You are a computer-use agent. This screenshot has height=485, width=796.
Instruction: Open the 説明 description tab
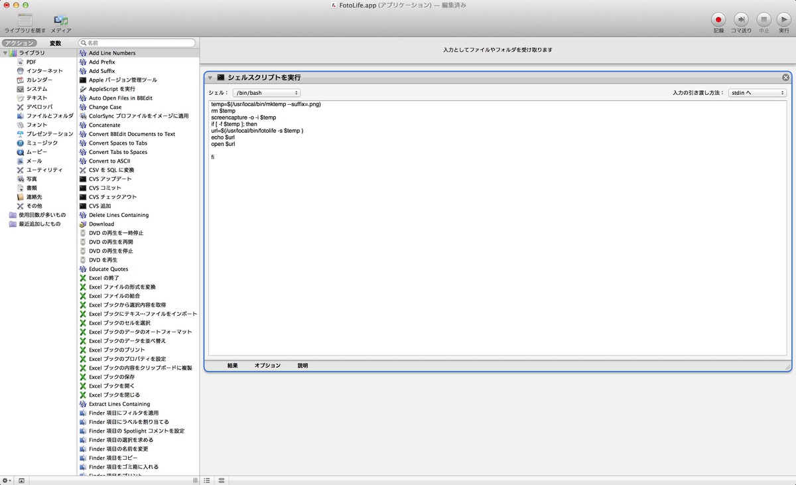pos(302,366)
